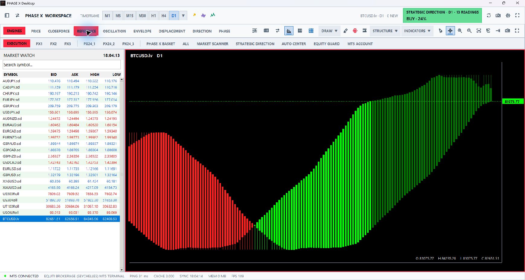Focus the Search symbol input field
Screen dimensions: 525x280
click(x=62, y=65)
